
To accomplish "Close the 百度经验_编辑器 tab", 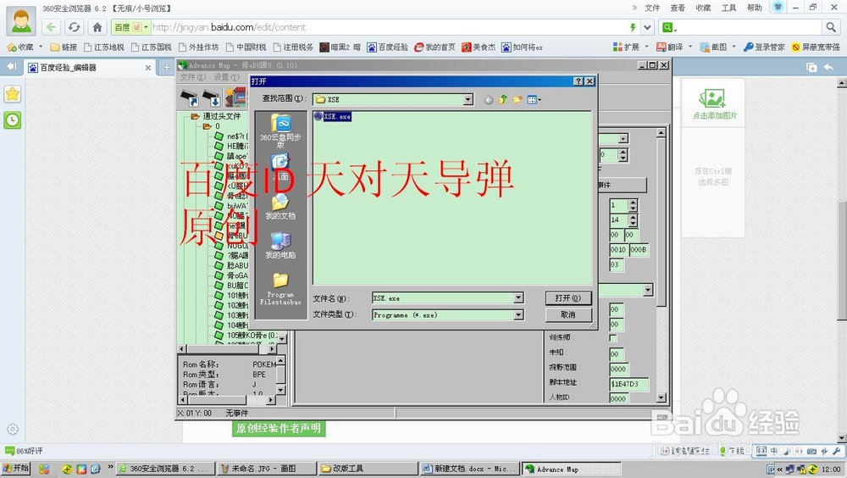I will click(148, 68).
